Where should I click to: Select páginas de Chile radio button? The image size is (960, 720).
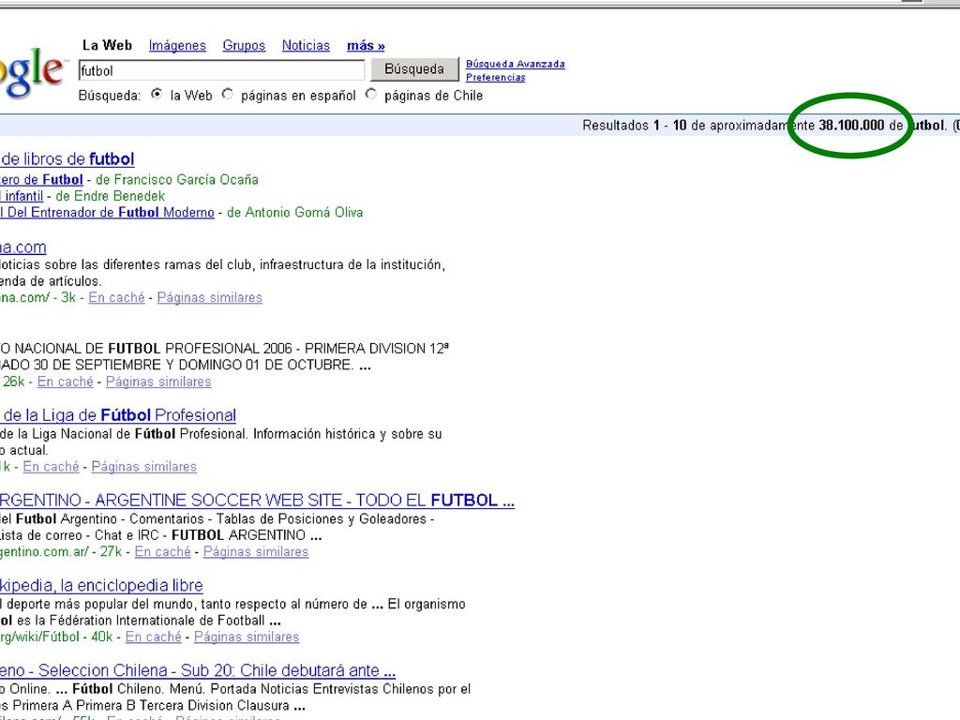[x=371, y=95]
